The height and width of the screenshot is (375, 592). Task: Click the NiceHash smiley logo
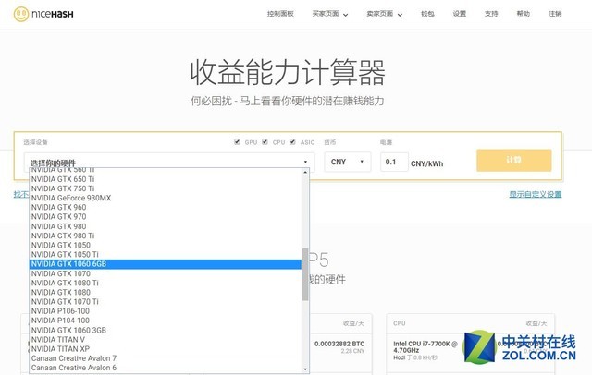(21, 15)
